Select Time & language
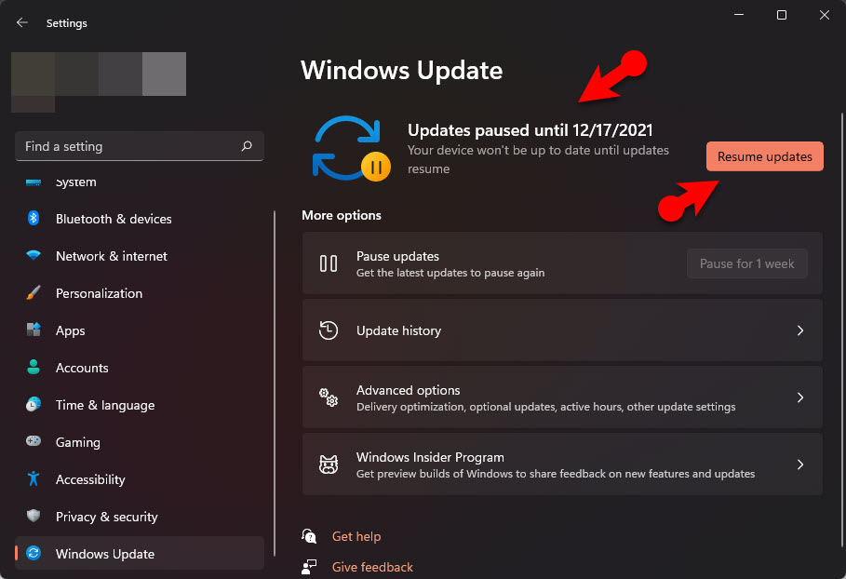846x579 pixels. 140,405
